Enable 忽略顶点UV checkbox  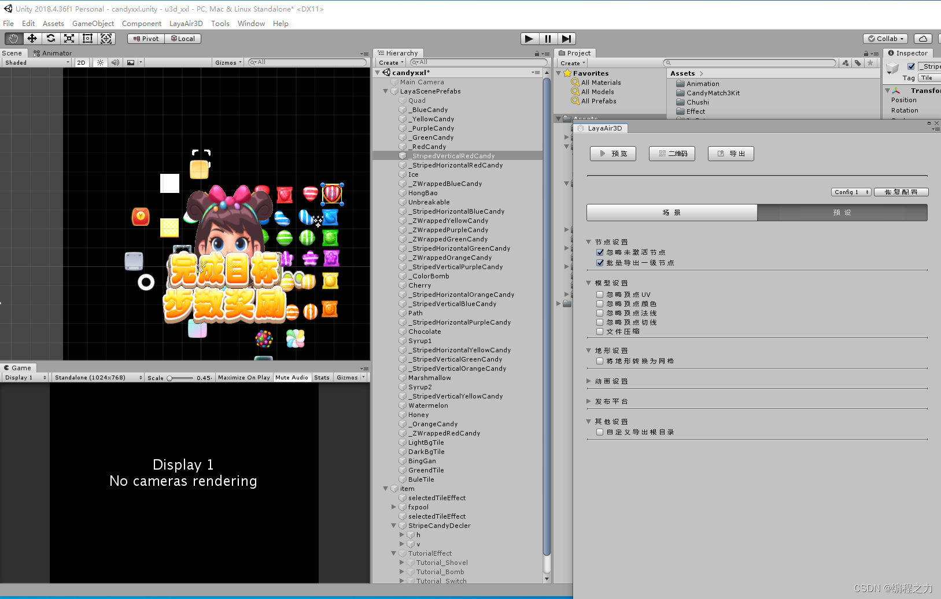[600, 295]
